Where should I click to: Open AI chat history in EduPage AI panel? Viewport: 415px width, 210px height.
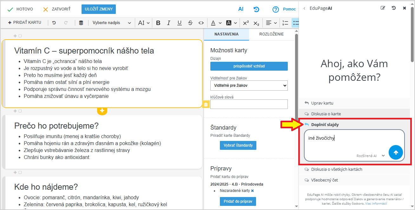(x=394, y=8)
